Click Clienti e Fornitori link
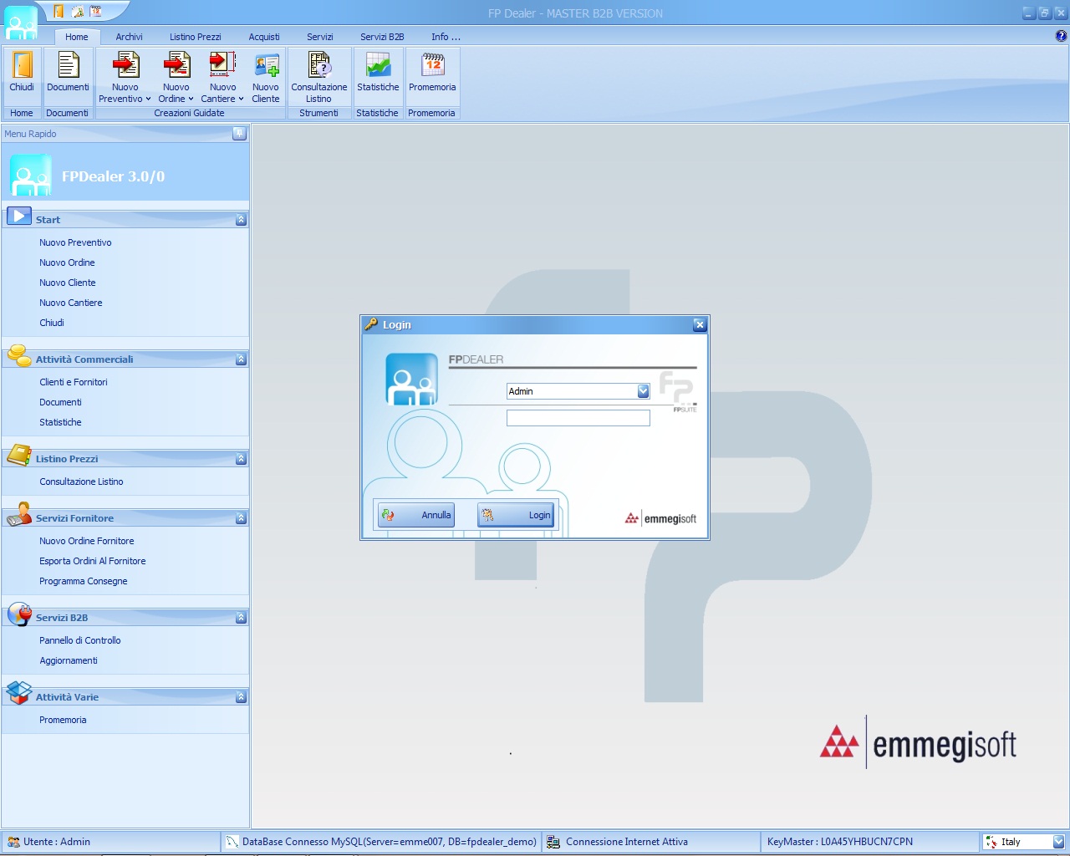 pyautogui.click(x=73, y=382)
